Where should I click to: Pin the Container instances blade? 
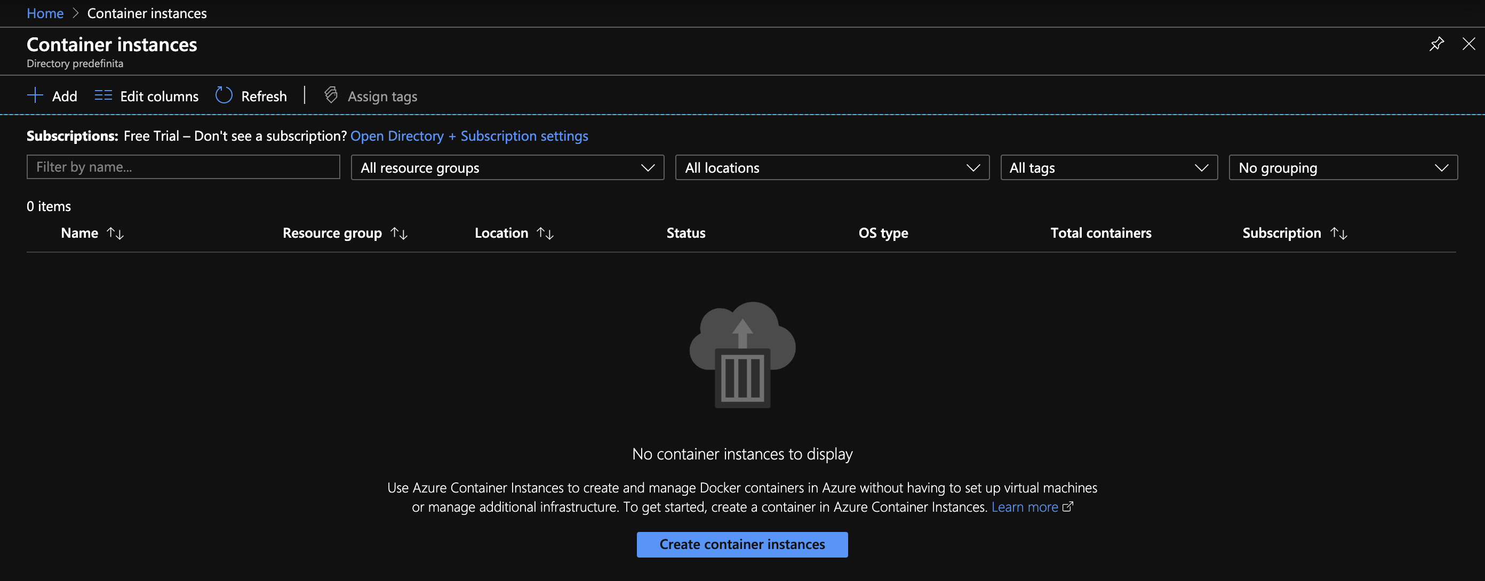tap(1436, 44)
